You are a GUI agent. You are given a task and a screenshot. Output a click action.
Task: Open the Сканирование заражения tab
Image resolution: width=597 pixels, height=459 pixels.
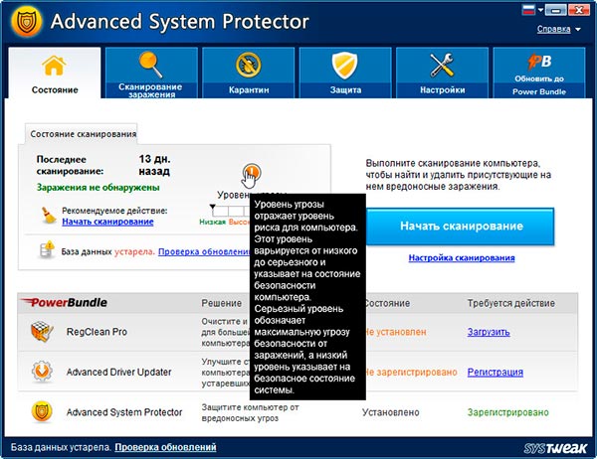click(x=151, y=73)
